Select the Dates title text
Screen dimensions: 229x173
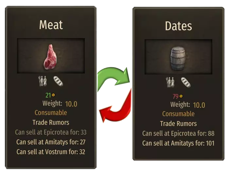pyautogui.click(x=179, y=26)
